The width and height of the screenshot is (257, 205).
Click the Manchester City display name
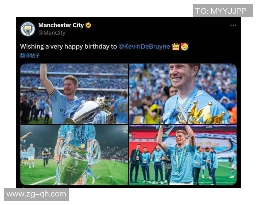(61, 25)
